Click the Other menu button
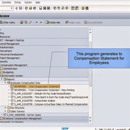The width and height of the screenshot is (130, 130). pyautogui.click(x=8, y=22)
